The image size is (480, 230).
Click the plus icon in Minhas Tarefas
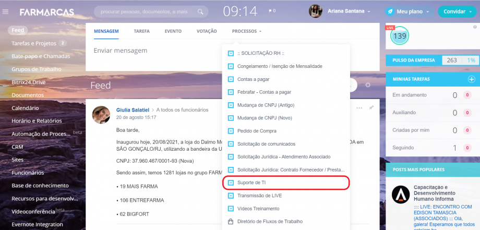click(472, 79)
